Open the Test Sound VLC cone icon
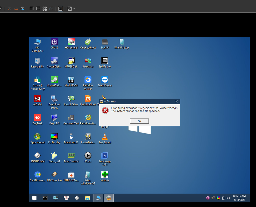 click(x=105, y=138)
